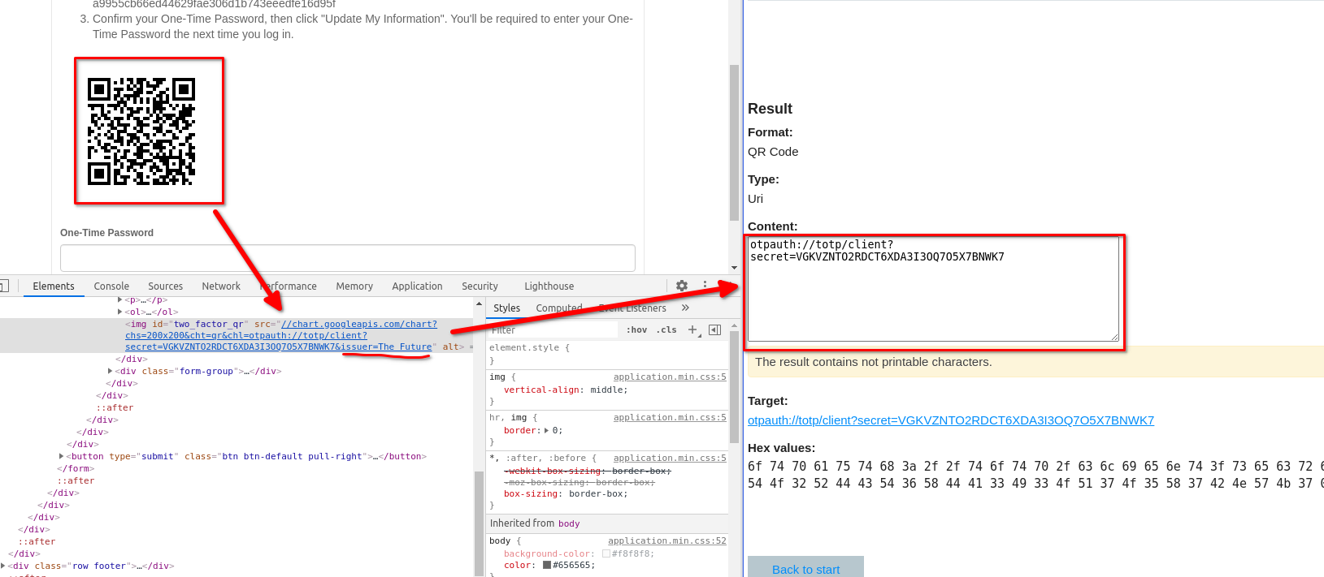Expand the row footer div node
Image resolution: width=1324 pixels, height=577 pixels.
point(3,566)
